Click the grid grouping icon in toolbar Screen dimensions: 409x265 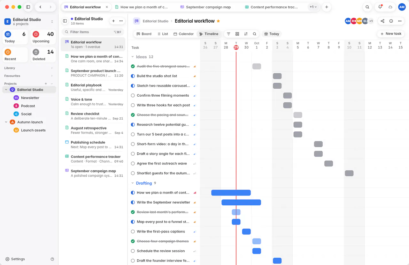coord(237,34)
